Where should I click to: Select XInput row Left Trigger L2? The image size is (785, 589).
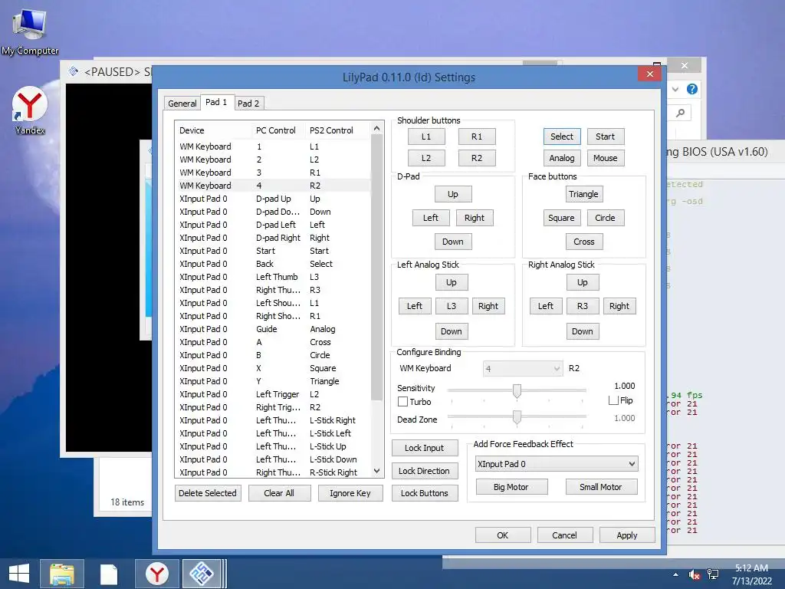pyautogui.click(x=274, y=394)
